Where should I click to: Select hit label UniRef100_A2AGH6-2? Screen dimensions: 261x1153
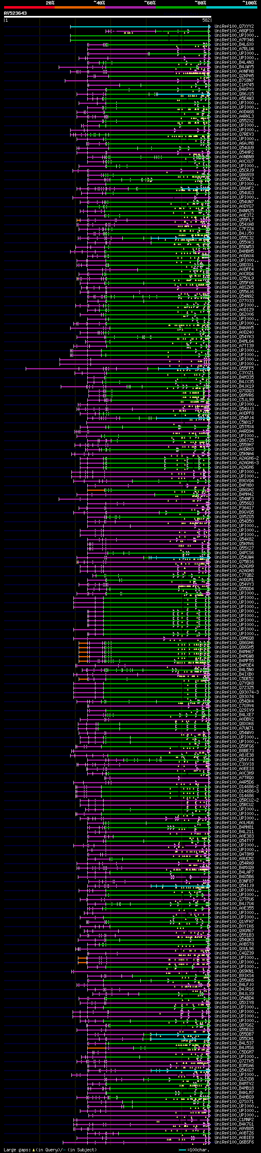(237, 458)
